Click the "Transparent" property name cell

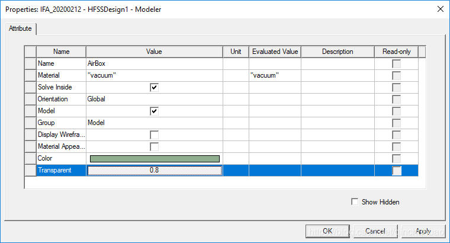[x=61, y=170]
